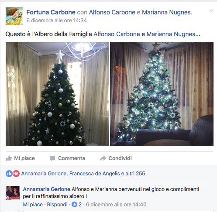Open Annamaria Gerlone's name in the comment
The height and width of the screenshot is (212, 217).
[x=47, y=189]
